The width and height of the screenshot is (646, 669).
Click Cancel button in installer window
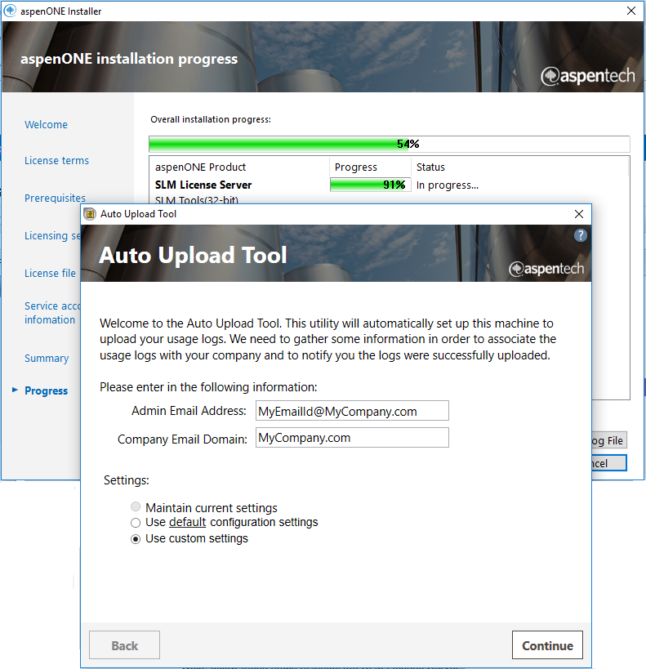tap(609, 463)
